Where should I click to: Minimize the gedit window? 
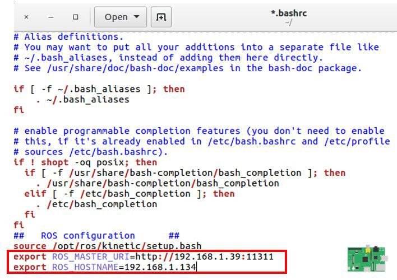pyautogui.click(x=51, y=17)
